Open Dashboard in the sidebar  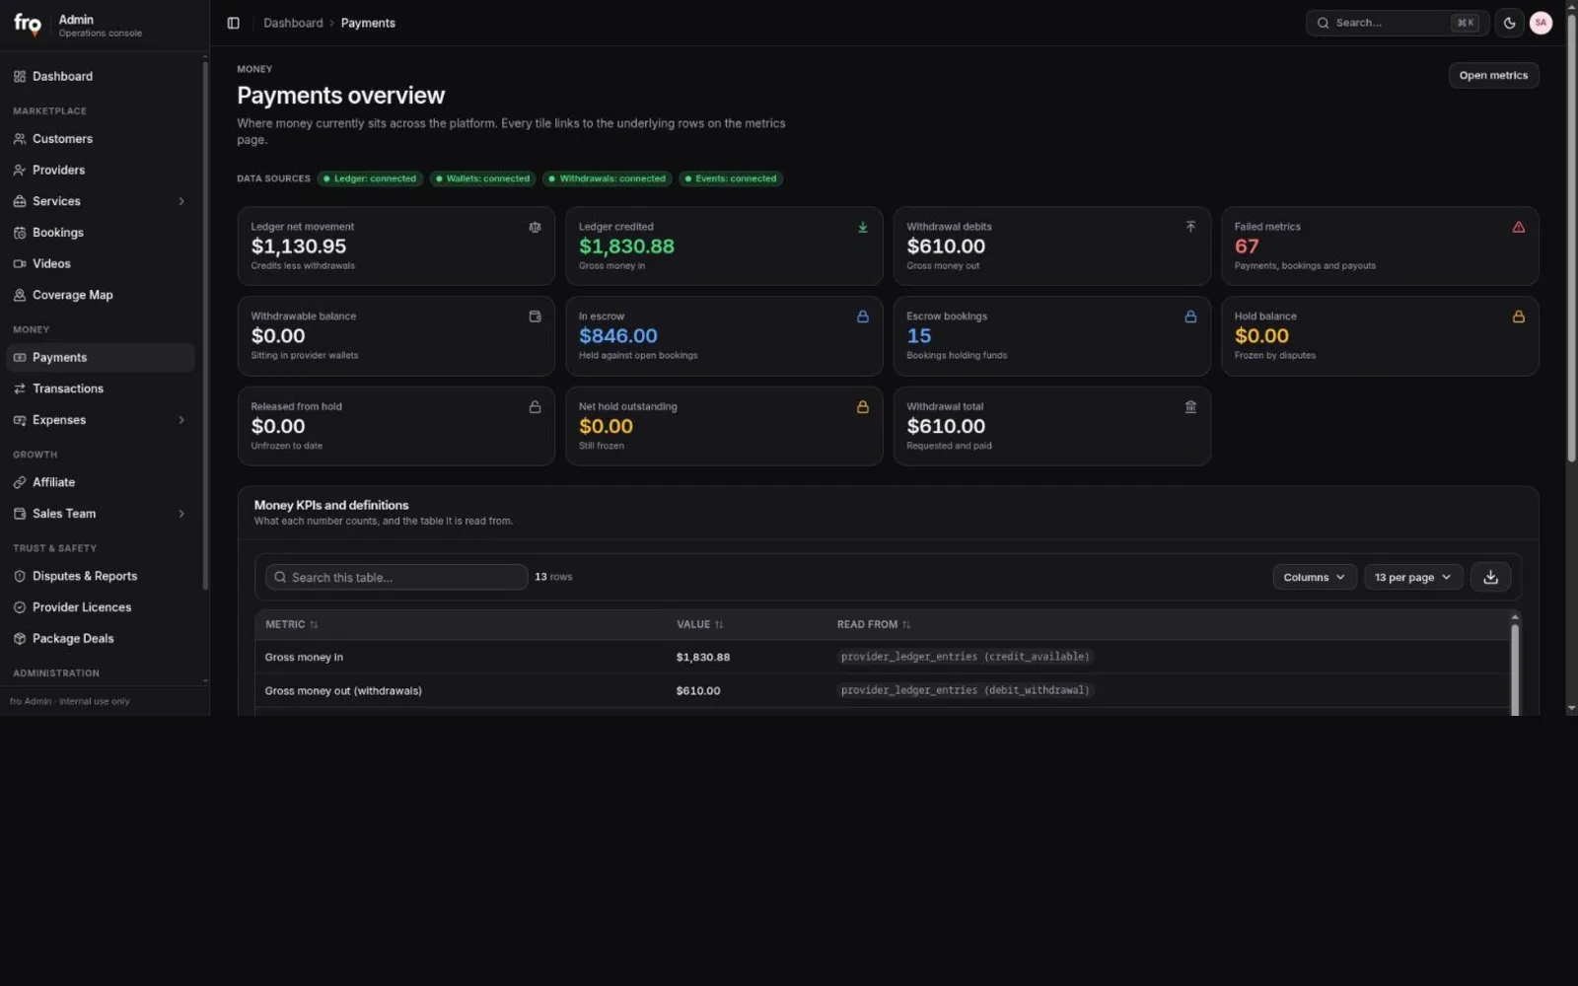tap(101, 76)
